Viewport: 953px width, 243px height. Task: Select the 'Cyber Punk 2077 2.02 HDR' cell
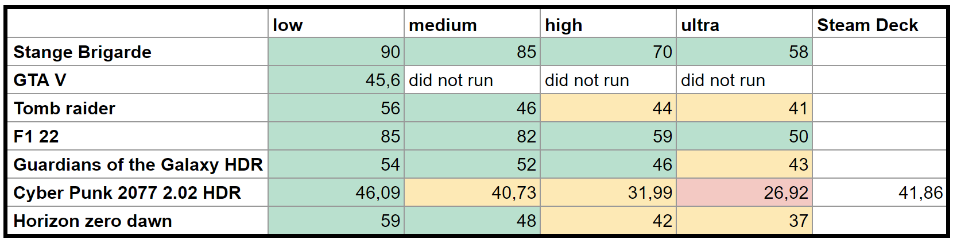pyautogui.click(x=138, y=192)
